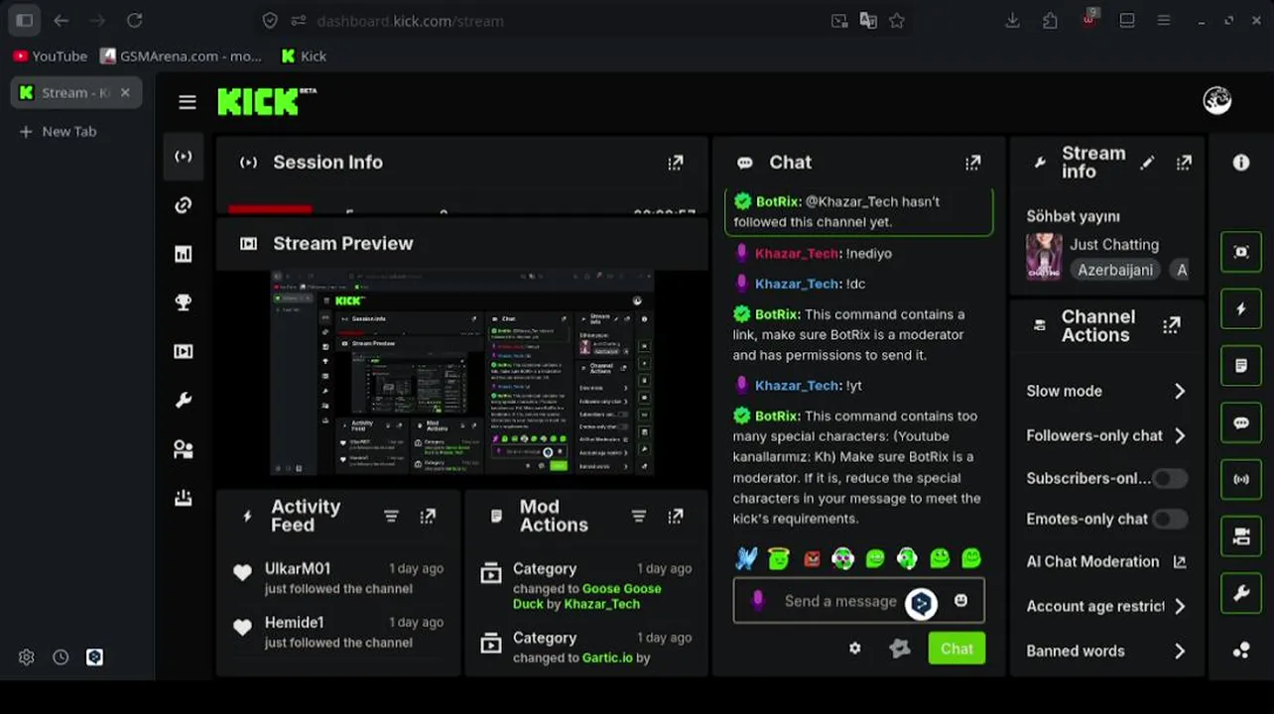Reload the page

(135, 21)
